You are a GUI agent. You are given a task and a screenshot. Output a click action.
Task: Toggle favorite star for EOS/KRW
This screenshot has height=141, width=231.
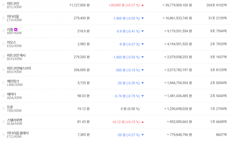(x=3, y=44)
